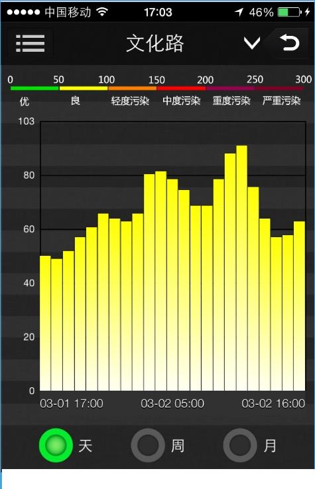Tap the purple 重度污染 color bar
The width and height of the screenshot is (315, 489).
click(x=230, y=88)
